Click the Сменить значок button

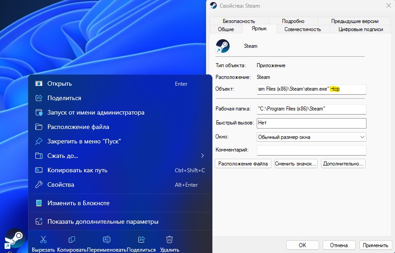[296, 164]
